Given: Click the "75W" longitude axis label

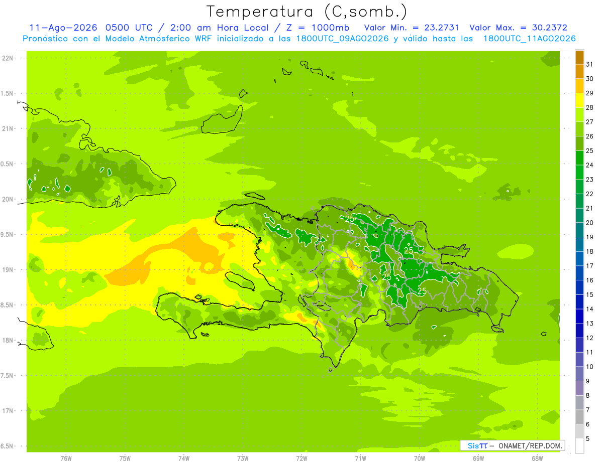Looking at the screenshot, I should point(125,458).
